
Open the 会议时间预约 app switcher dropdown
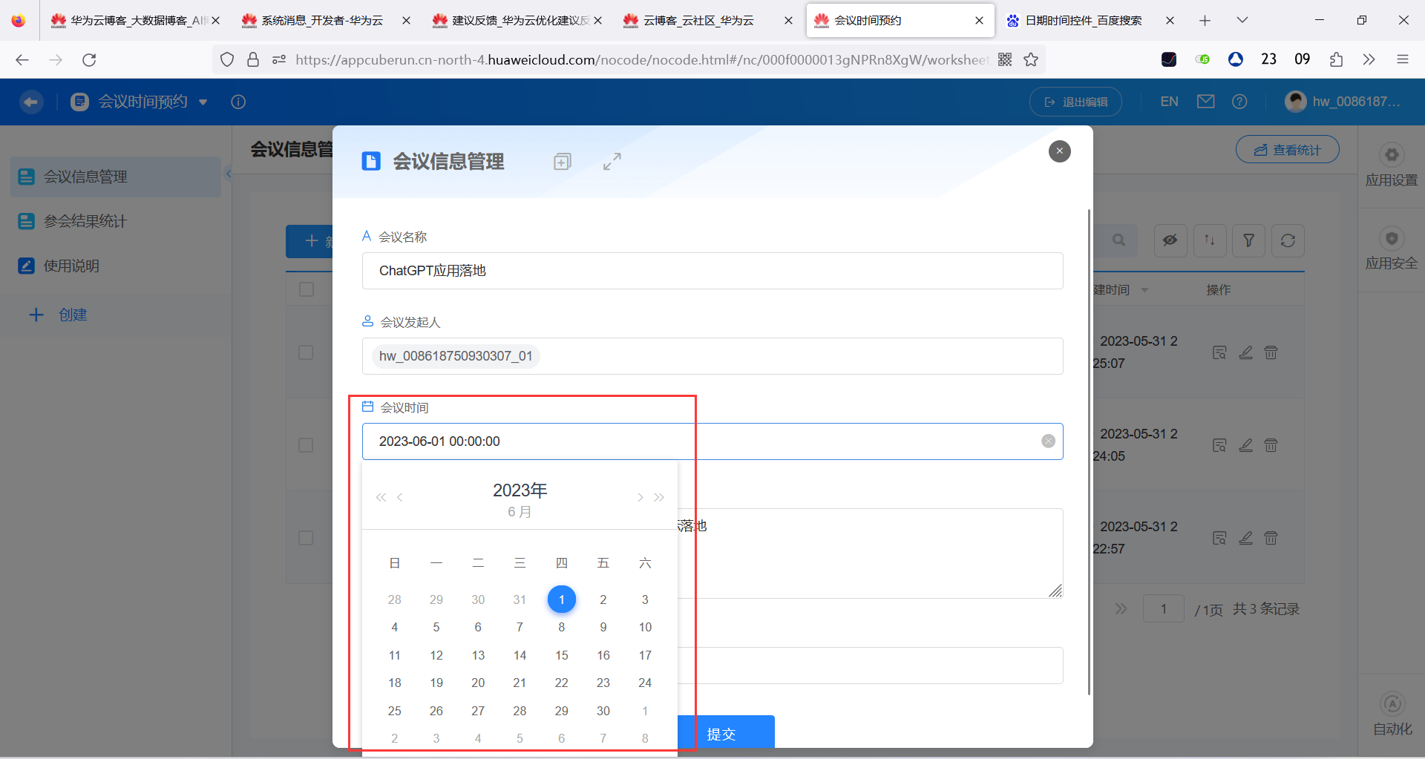(x=204, y=102)
